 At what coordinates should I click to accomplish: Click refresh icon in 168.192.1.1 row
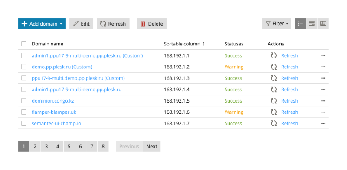[x=274, y=55]
